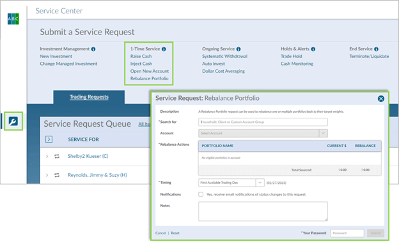Screen dimensions: 399x242
Task: Open Shelby2 Kueser (C) client link
Action: pyautogui.click(x=88, y=157)
